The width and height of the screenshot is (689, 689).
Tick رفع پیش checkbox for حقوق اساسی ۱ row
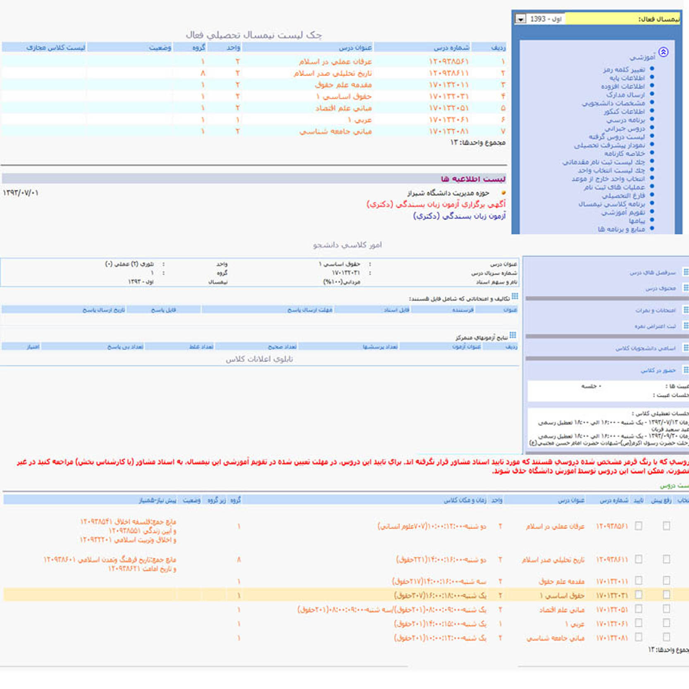point(666,595)
